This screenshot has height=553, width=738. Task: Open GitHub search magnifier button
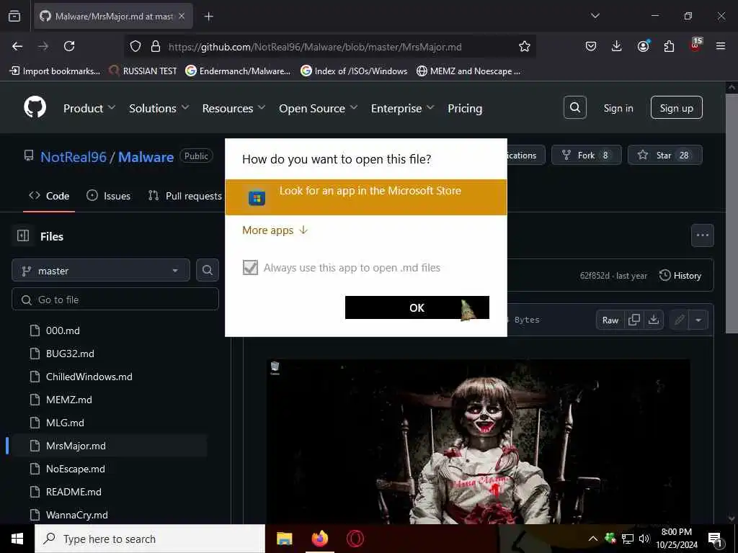click(x=574, y=108)
